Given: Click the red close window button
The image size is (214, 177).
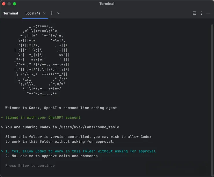Looking at the screenshot, I should tap(4, 4).
